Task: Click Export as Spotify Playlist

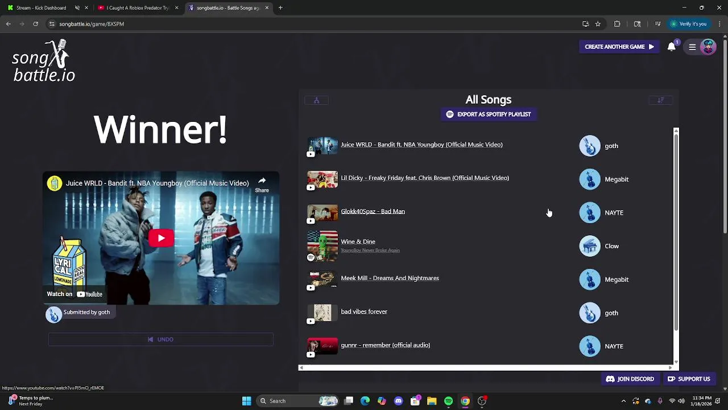Action: (x=489, y=114)
